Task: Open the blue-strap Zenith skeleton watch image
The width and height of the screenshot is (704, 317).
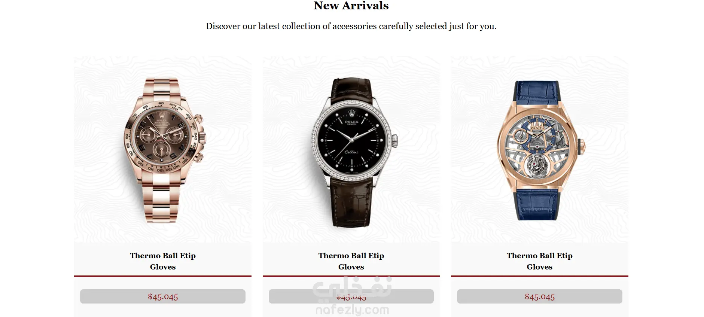Action: 539,150
